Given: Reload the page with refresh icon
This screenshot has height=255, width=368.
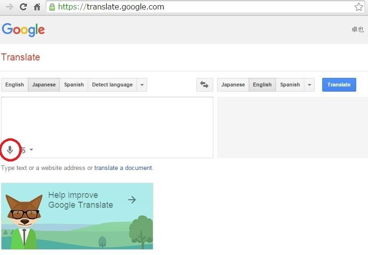Looking at the screenshot, I should tap(23, 7).
